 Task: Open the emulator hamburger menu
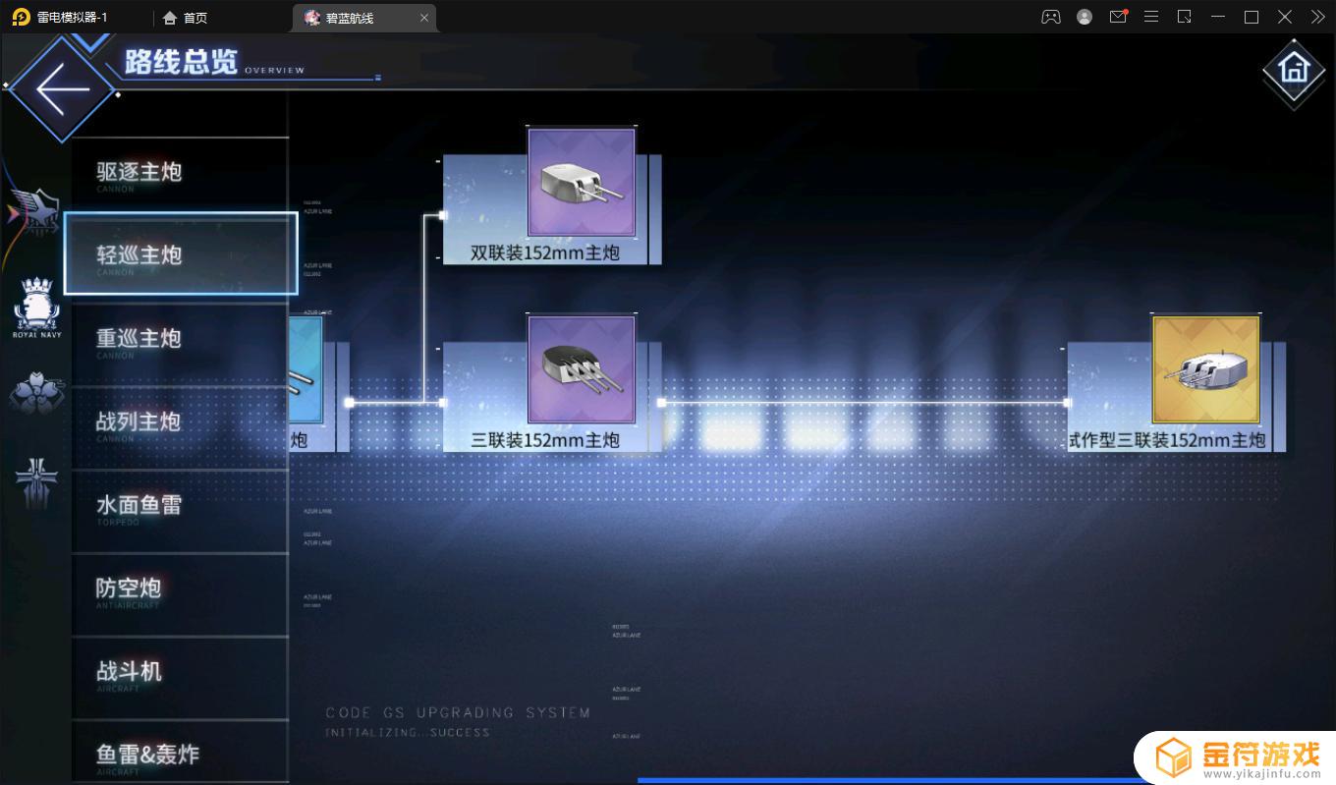click(1151, 17)
